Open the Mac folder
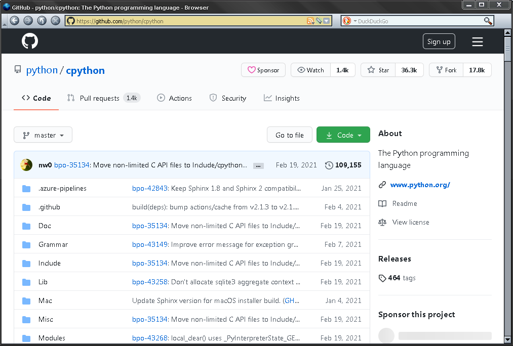The image size is (513, 346). [x=45, y=300]
